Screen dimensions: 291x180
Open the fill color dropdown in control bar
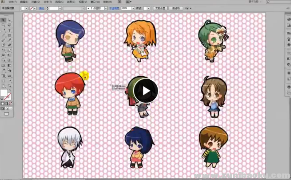click(x=27, y=8)
